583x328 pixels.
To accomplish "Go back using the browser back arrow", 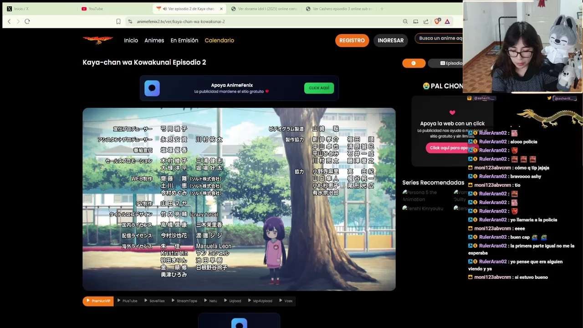I will point(9,21).
